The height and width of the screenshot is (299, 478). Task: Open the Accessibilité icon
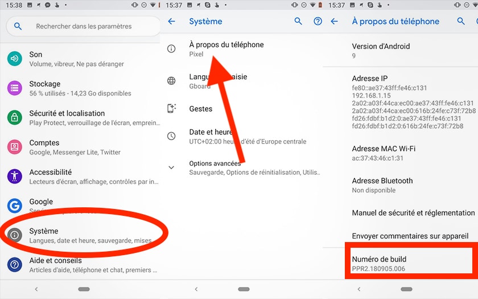point(15,177)
